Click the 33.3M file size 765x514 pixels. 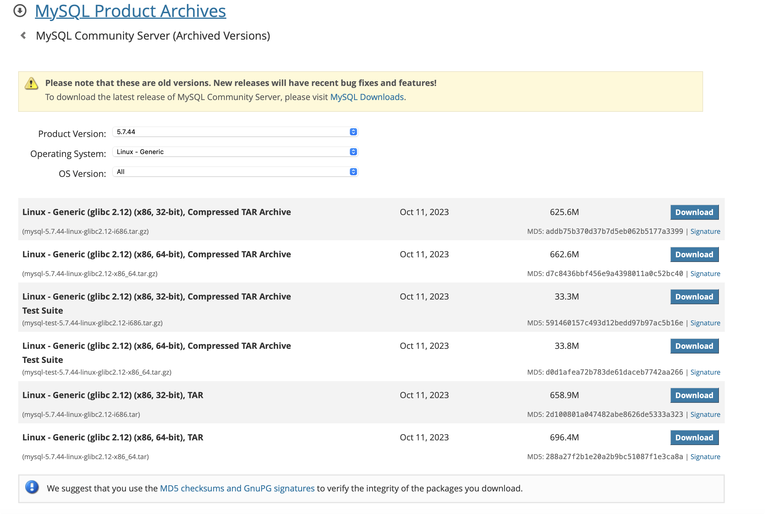pos(567,297)
